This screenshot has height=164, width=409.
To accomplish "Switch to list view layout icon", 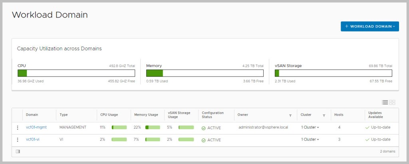I will click(385, 103).
